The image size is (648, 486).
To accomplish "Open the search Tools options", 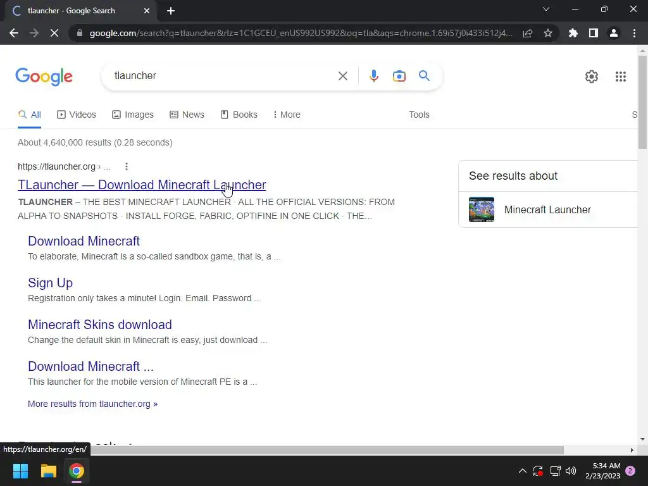I will coord(419,115).
